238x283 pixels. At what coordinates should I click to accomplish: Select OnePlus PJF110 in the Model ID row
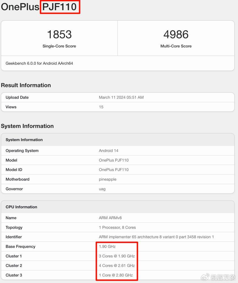point(114,170)
